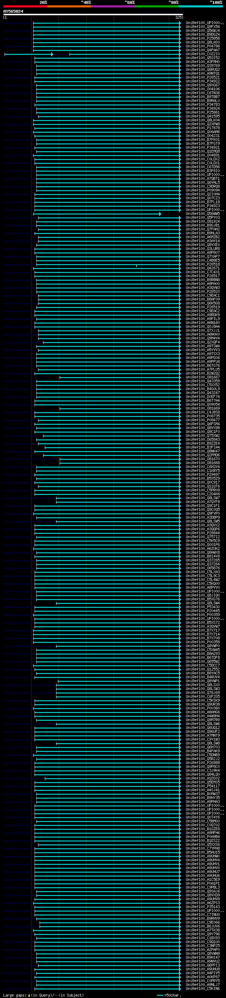226x998 pixels.
Task: Select hit UniRef100_P26518
Action: coord(202,264)
